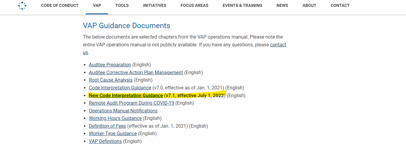The height and width of the screenshot is (148, 406).
Task: Open the Auditee Preparation document
Action: [110, 65]
